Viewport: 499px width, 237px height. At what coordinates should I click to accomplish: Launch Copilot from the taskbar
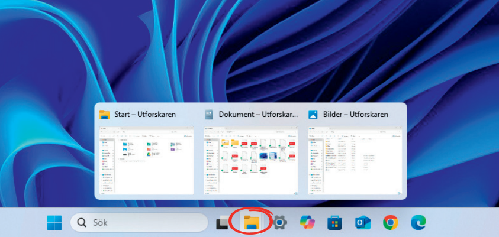307,223
